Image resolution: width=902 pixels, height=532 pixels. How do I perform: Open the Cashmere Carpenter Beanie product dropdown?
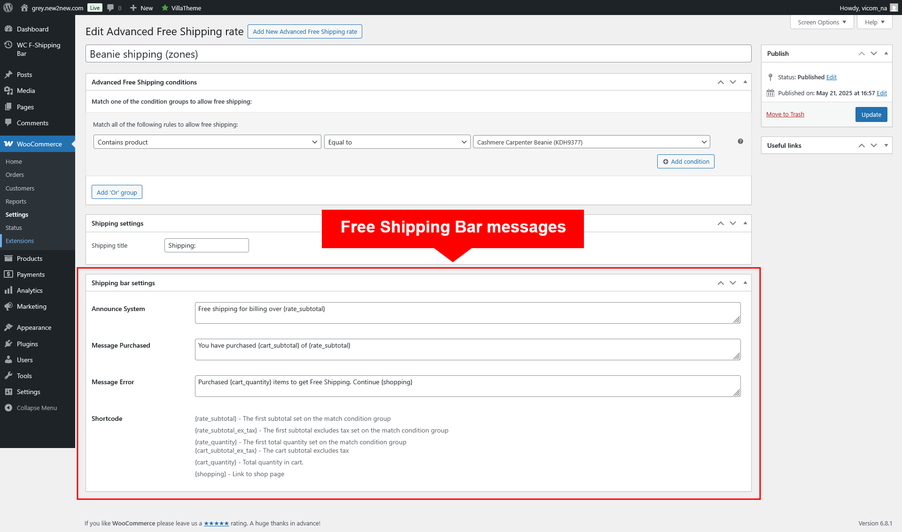(591, 142)
